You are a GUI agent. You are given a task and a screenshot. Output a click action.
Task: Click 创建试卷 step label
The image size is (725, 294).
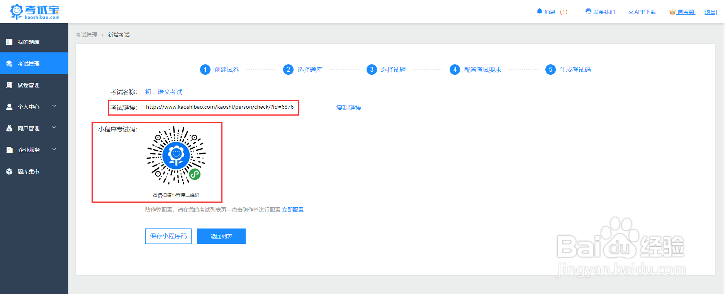pos(227,70)
